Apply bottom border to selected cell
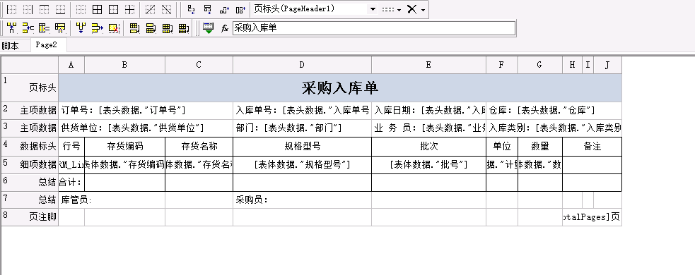695x275 pixels. point(61,9)
